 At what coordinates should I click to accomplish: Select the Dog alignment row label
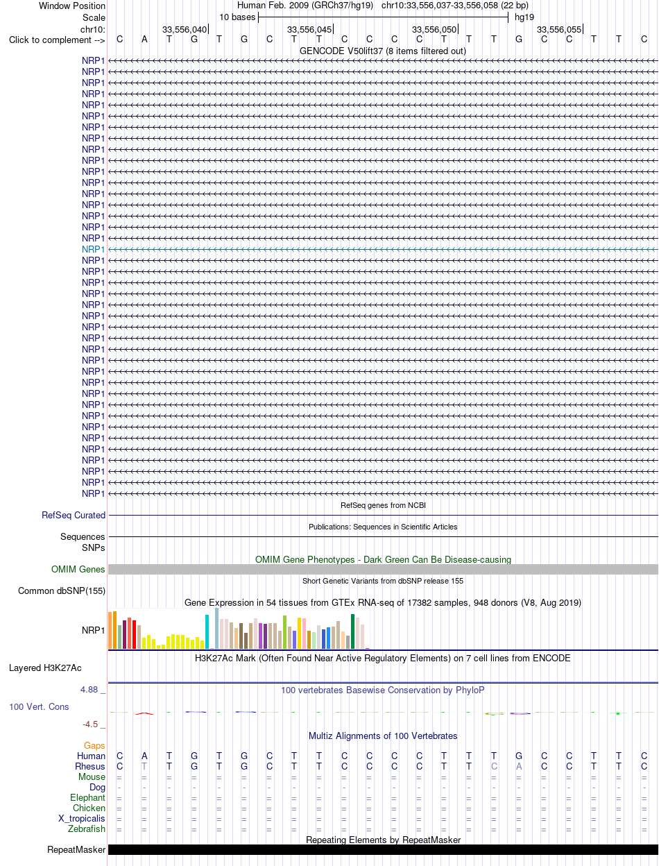point(97,787)
